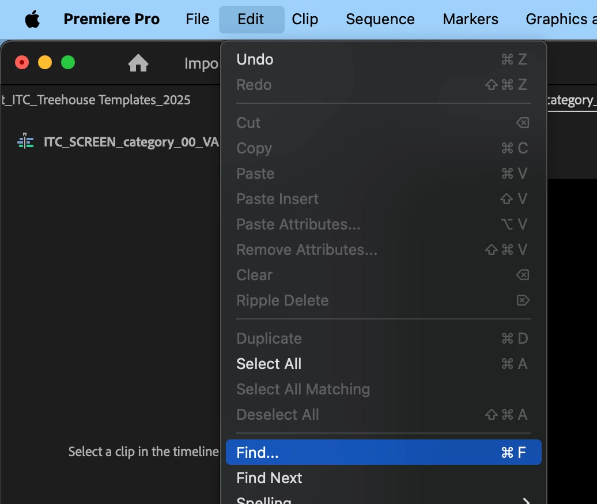
Task: Select the ITC_Treehouse Templates_2025 project tab
Action: point(96,100)
